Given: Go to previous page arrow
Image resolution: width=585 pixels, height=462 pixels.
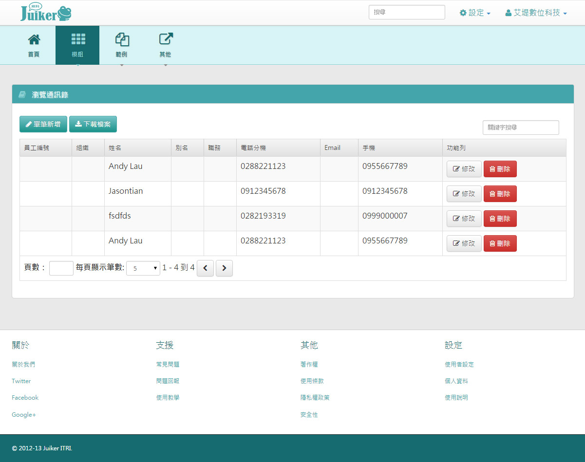Looking at the screenshot, I should (205, 268).
